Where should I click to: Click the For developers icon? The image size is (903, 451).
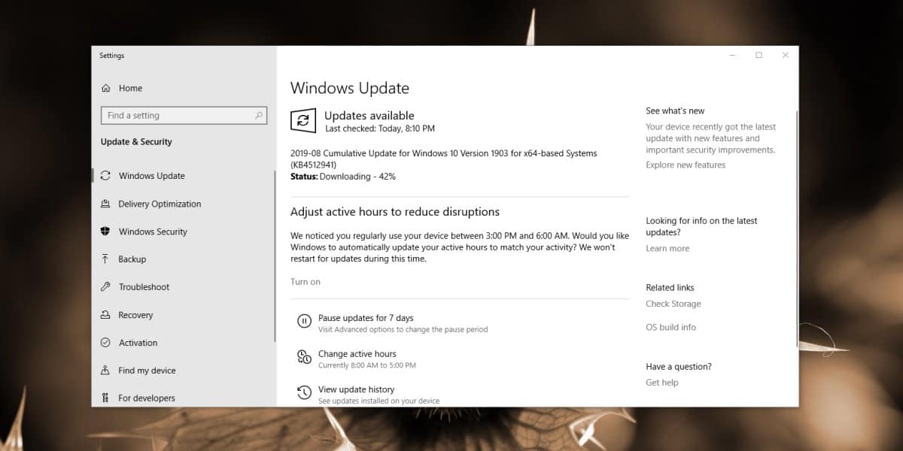105,398
